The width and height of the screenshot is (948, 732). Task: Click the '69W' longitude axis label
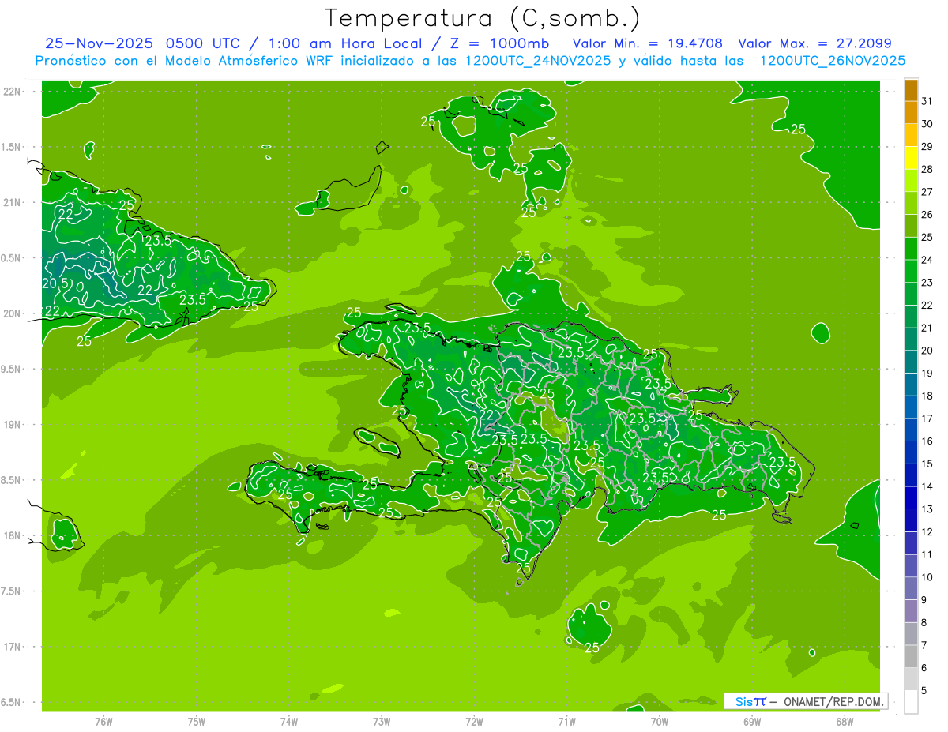(x=752, y=721)
